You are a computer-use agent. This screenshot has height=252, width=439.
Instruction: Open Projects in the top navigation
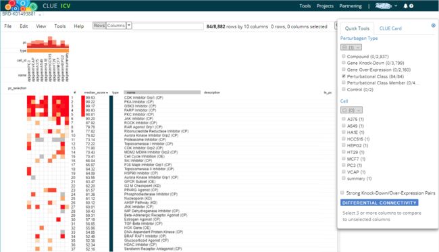[x=325, y=6]
